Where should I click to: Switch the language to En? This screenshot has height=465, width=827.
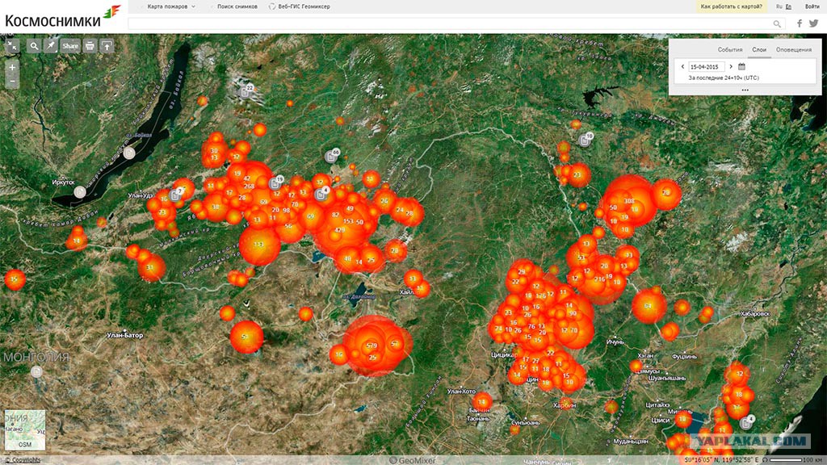(x=788, y=6)
